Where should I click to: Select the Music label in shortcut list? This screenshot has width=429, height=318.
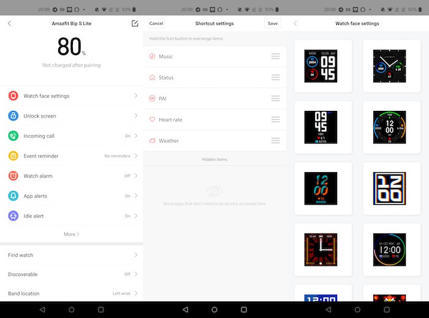[x=166, y=56]
